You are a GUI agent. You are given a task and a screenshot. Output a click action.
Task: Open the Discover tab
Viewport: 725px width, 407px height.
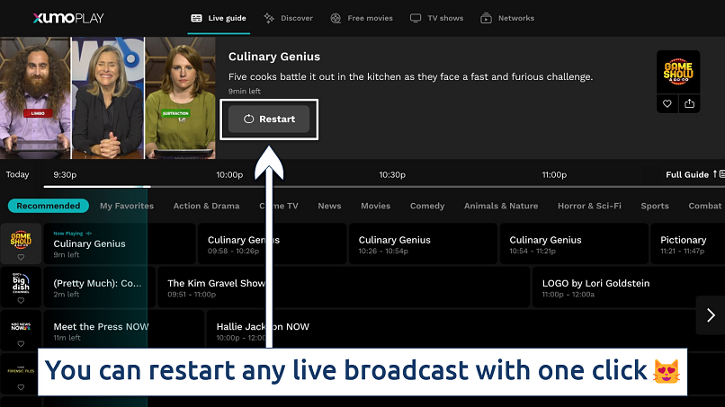[x=289, y=18]
